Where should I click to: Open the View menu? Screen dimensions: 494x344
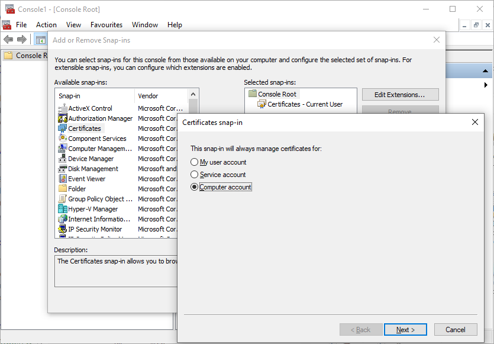(73, 25)
